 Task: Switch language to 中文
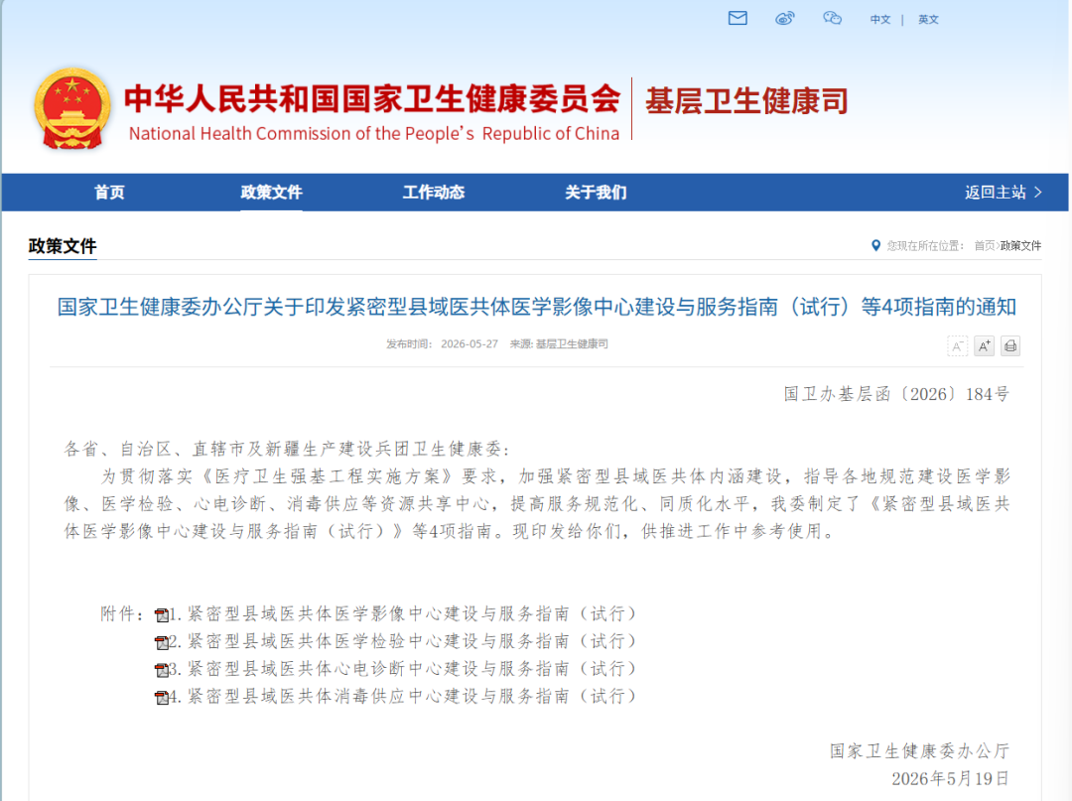(879, 19)
